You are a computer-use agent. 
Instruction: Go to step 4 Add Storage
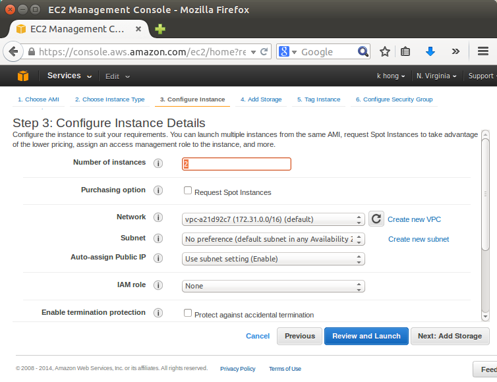coord(261,99)
